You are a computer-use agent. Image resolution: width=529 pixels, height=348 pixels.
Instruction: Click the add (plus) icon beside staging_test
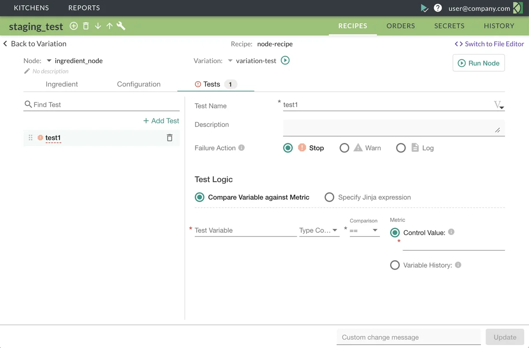pyautogui.click(x=74, y=26)
